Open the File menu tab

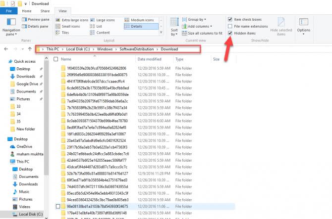[9, 11]
